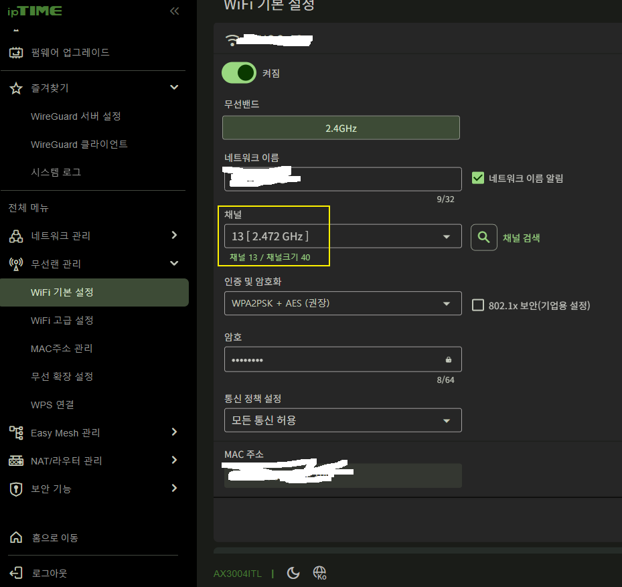Click the firmware upgrade icon

(16, 52)
